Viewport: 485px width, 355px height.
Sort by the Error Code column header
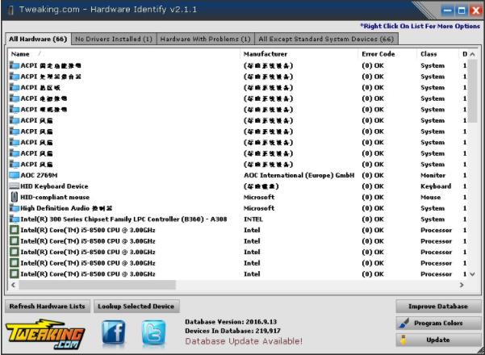387,54
